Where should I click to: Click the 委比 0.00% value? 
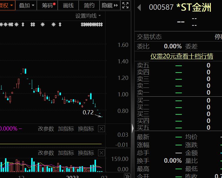click(173, 46)
